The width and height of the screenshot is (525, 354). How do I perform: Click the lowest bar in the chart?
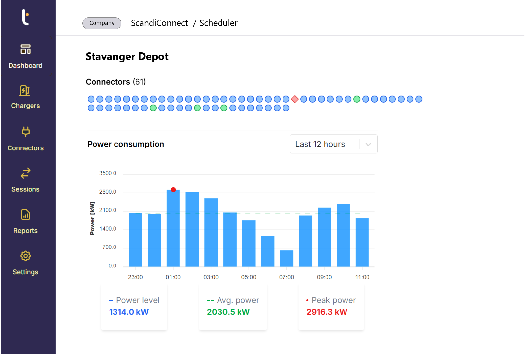pyautogui.click(x=286, y=259)
